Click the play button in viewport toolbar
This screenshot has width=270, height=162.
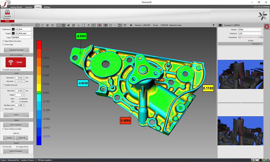pos(120,25)
